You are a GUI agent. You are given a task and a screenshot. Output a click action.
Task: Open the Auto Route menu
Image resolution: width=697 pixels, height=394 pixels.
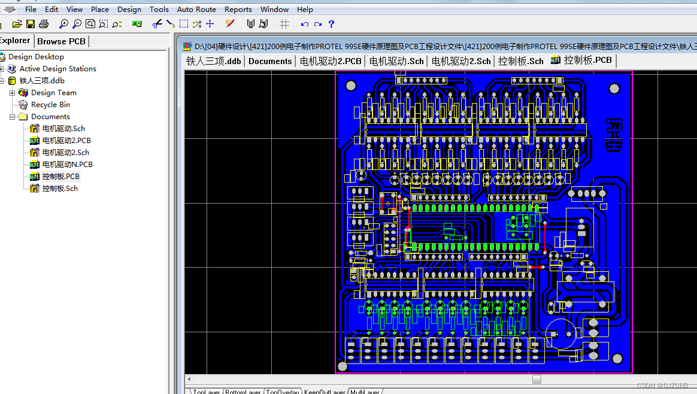point(196,9)
